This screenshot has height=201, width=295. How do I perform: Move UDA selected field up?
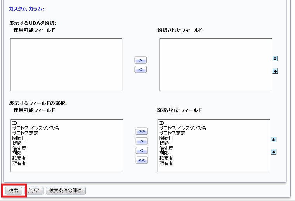coord(275,58)
